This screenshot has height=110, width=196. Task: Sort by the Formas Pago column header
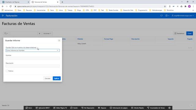pyautogui.click(x=108, y=39)
